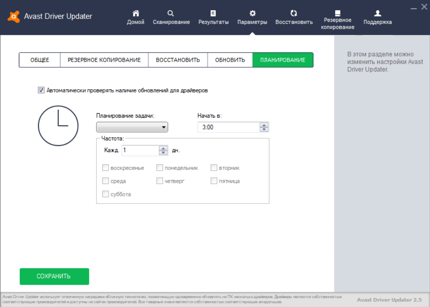
Task: Switch to the ОБНОВИТЬ tab
Action: (x=230, y=60)
